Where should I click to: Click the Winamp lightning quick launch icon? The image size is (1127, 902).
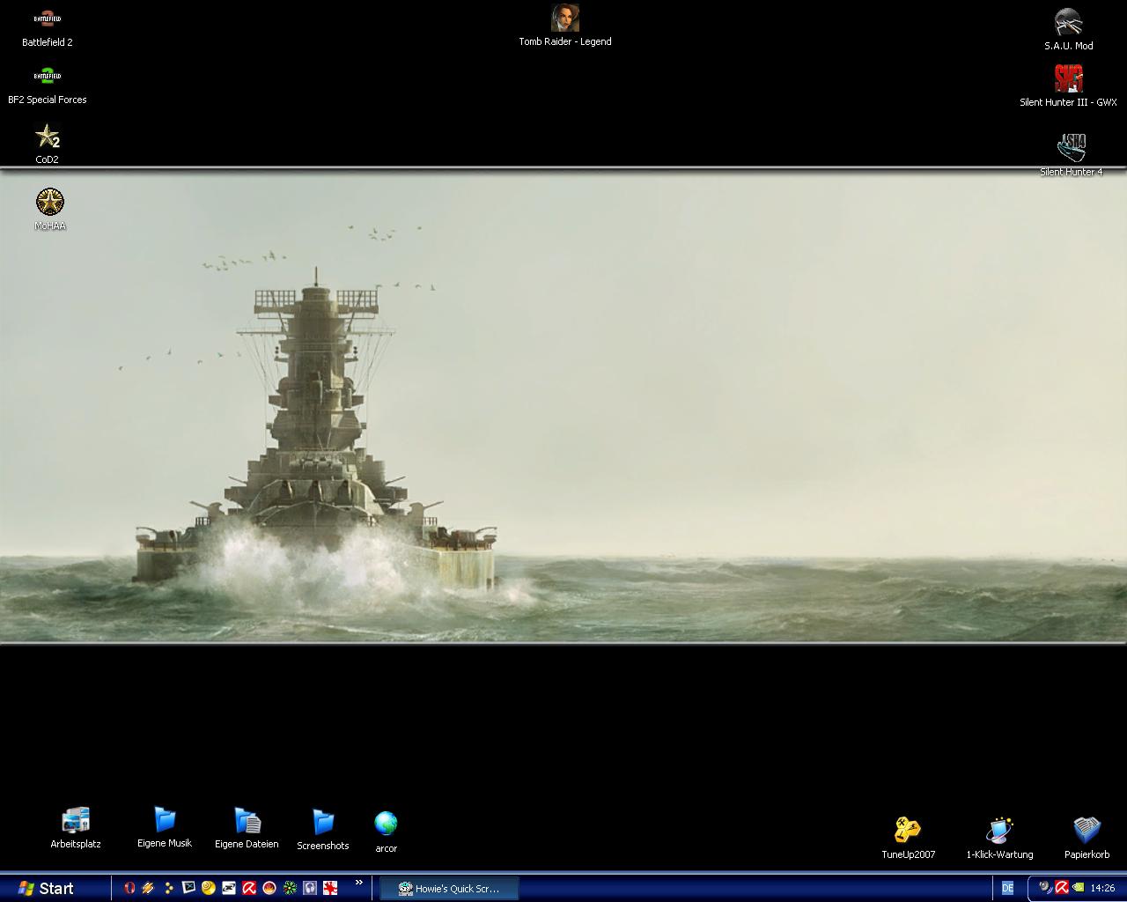(148, 888)
